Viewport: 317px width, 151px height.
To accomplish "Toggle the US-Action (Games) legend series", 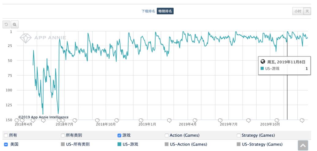I will 188,144.
